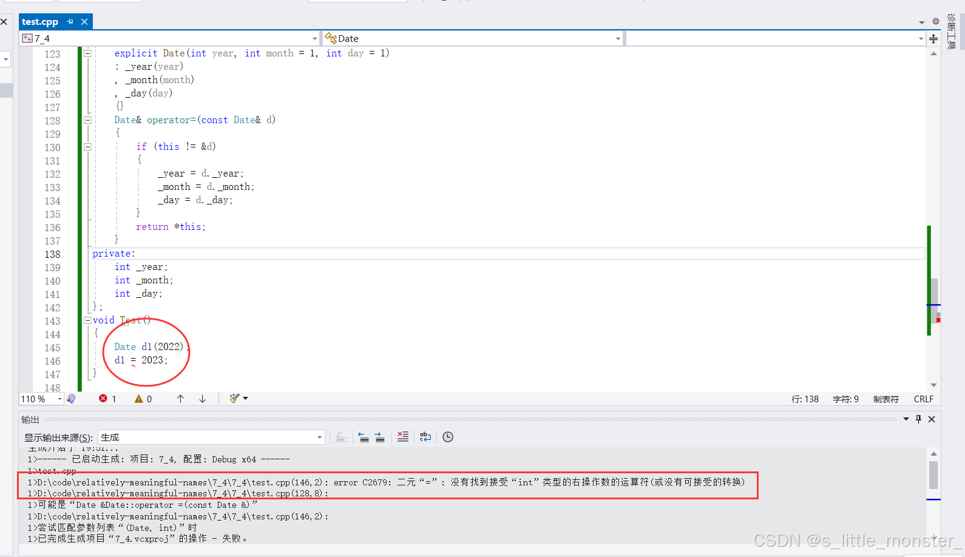Toggle auto-hide pin on output panel
Screen dimensions: 965x557
point(918,419)
